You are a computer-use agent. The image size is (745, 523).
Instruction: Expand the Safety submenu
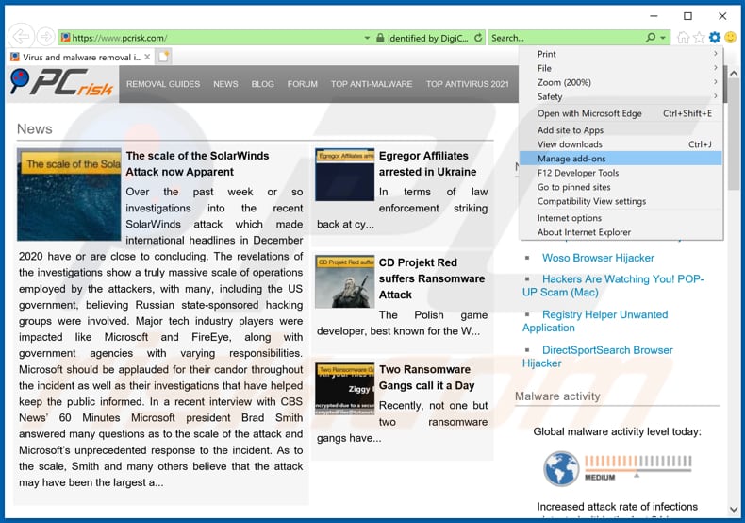(x=716, y=96)
